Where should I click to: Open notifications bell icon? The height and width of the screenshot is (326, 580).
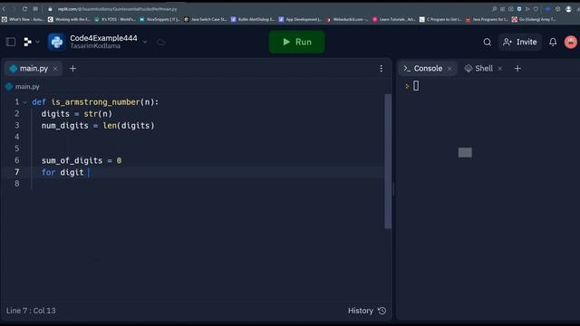[x=553, y=43]
